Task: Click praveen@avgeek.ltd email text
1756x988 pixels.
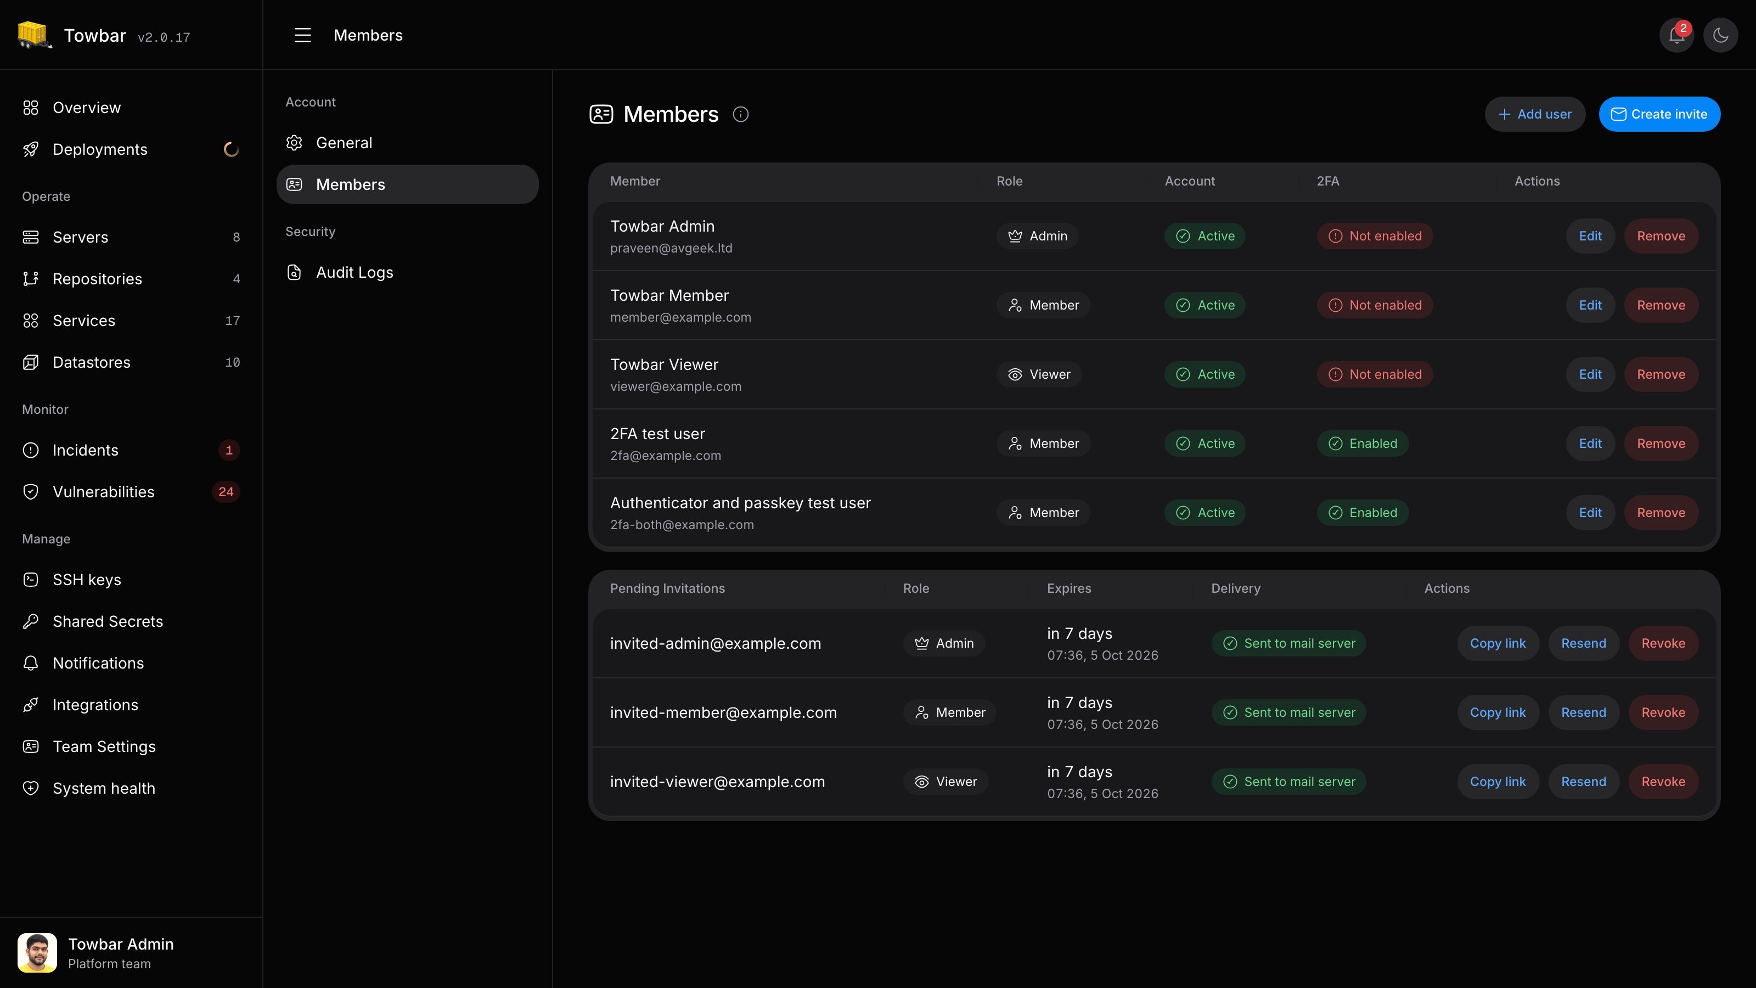Action: [x=671, y=248]
